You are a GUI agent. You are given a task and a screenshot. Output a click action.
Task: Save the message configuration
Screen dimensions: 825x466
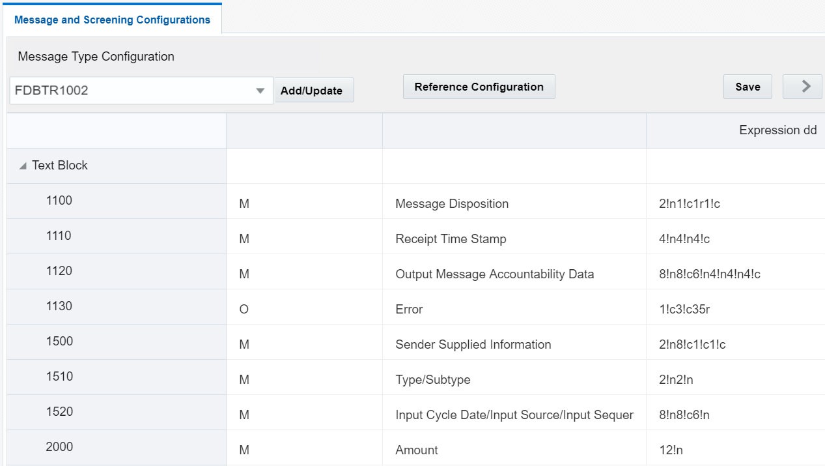[x=748, y=87]
